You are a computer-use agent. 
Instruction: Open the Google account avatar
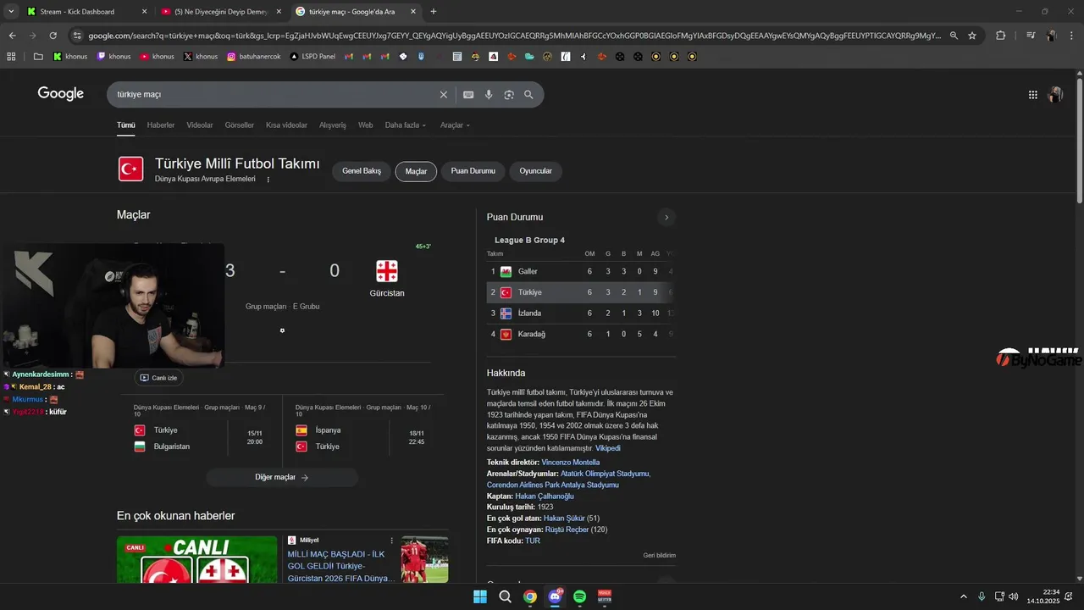(1055, 95)
